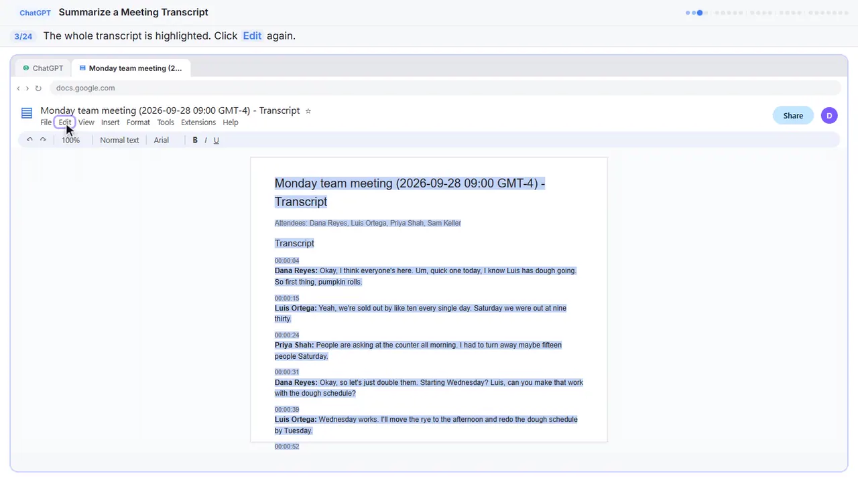Star the document title
This screenshot has height=482, width=858.
pyautogui.click(x=308, y=111)
